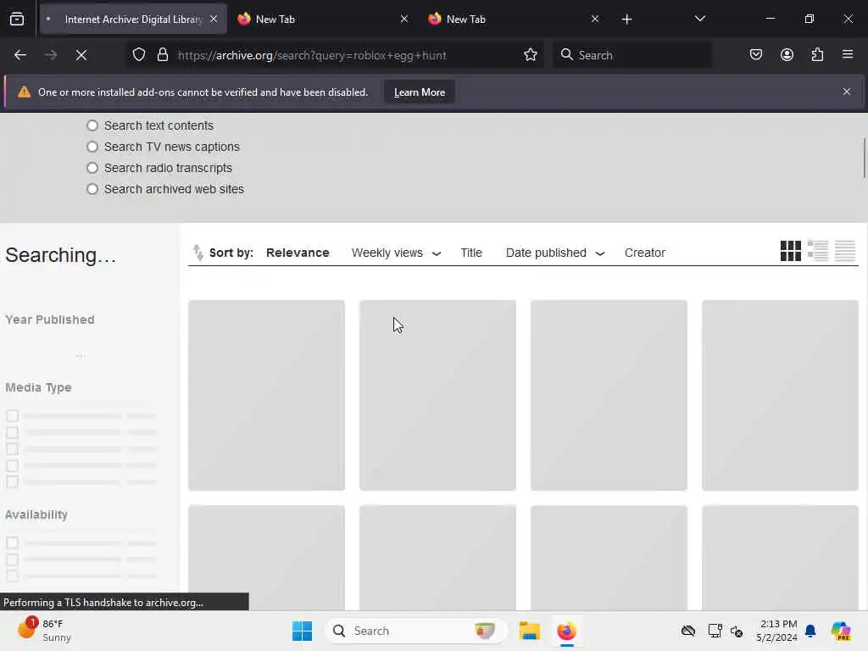
Task: Sort results by Creator
Action: coord(644,253)
